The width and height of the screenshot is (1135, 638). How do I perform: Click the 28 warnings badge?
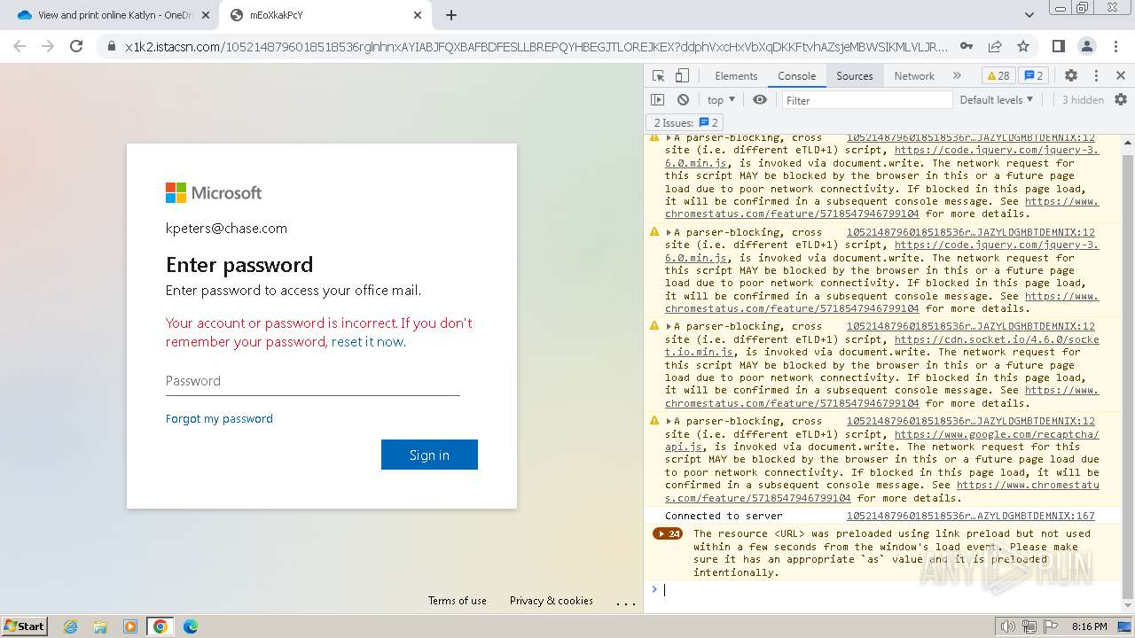(998, 76)
